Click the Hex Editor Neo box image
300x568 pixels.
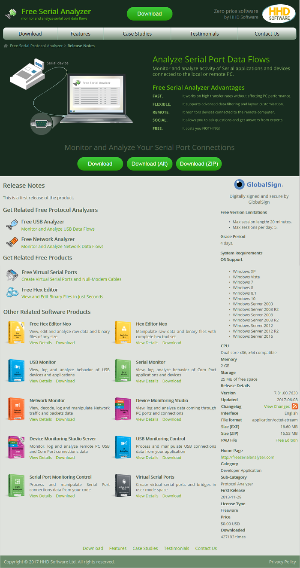click(123, 332)
